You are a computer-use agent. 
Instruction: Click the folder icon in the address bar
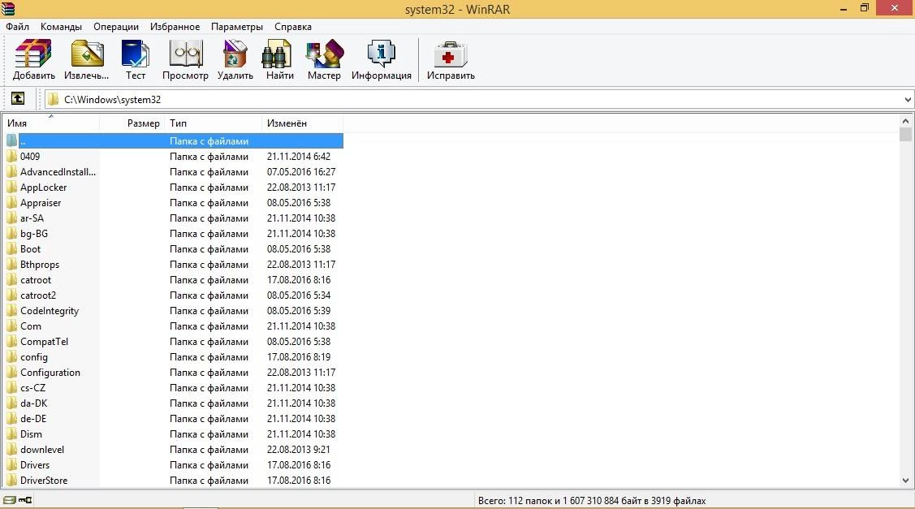pyautogui.click(x=53, y=99)
